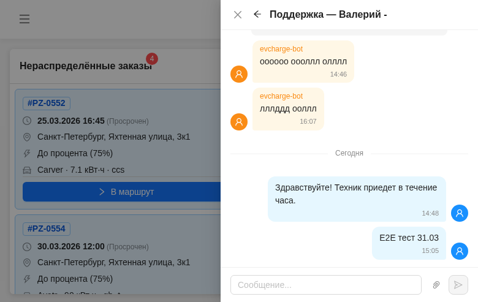Click the attach file paperclip icon
478x302 pixels.
(436, 285)
